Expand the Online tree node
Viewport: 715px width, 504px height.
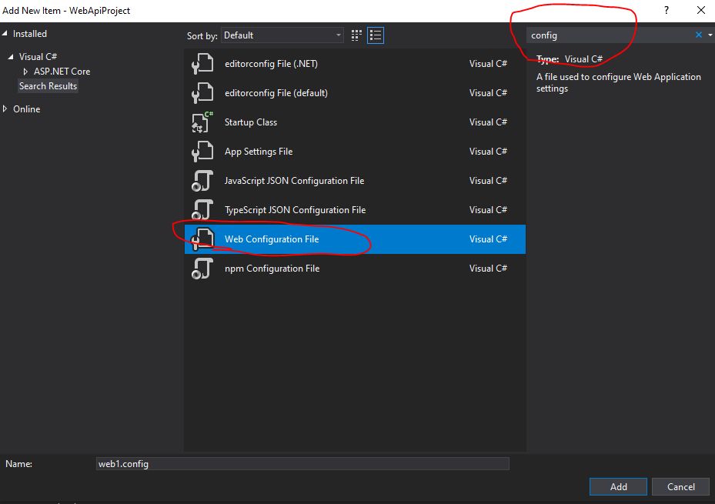pyautogui.click(x=5, y=108)
